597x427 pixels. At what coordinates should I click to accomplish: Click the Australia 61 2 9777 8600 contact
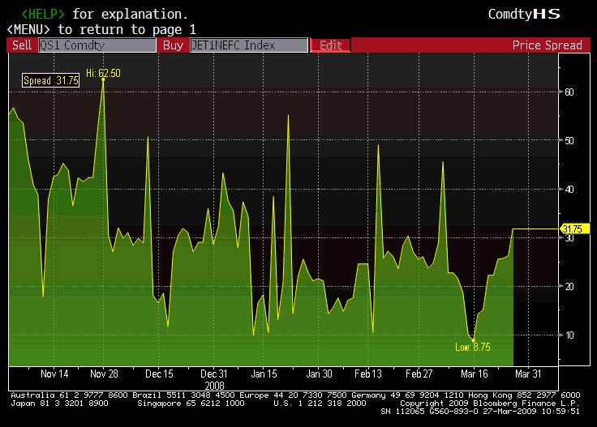(69, 395)
